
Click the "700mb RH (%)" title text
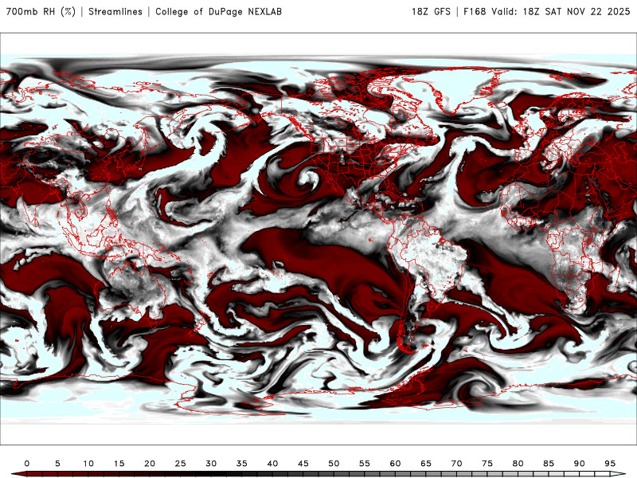click(41, 12)
